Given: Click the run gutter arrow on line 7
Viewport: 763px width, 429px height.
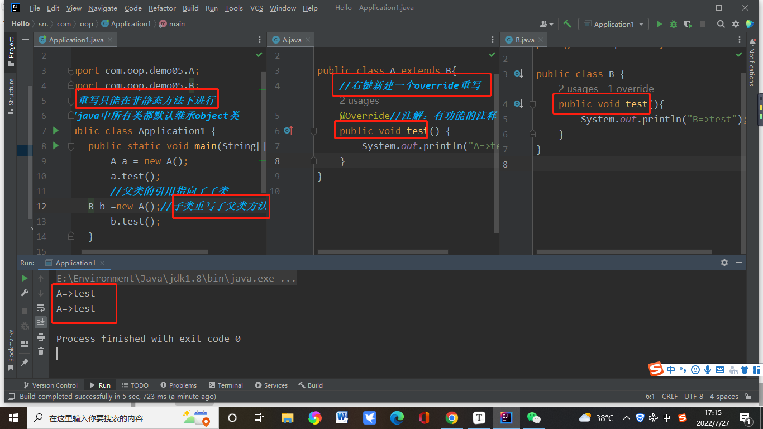Looking at the screenshot, I should (55, 131).
